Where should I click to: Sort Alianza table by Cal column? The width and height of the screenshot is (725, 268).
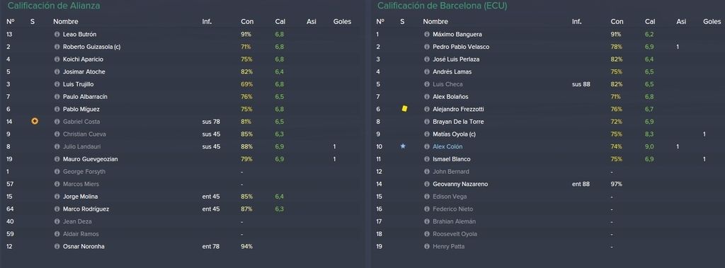(x=280, y=22)
